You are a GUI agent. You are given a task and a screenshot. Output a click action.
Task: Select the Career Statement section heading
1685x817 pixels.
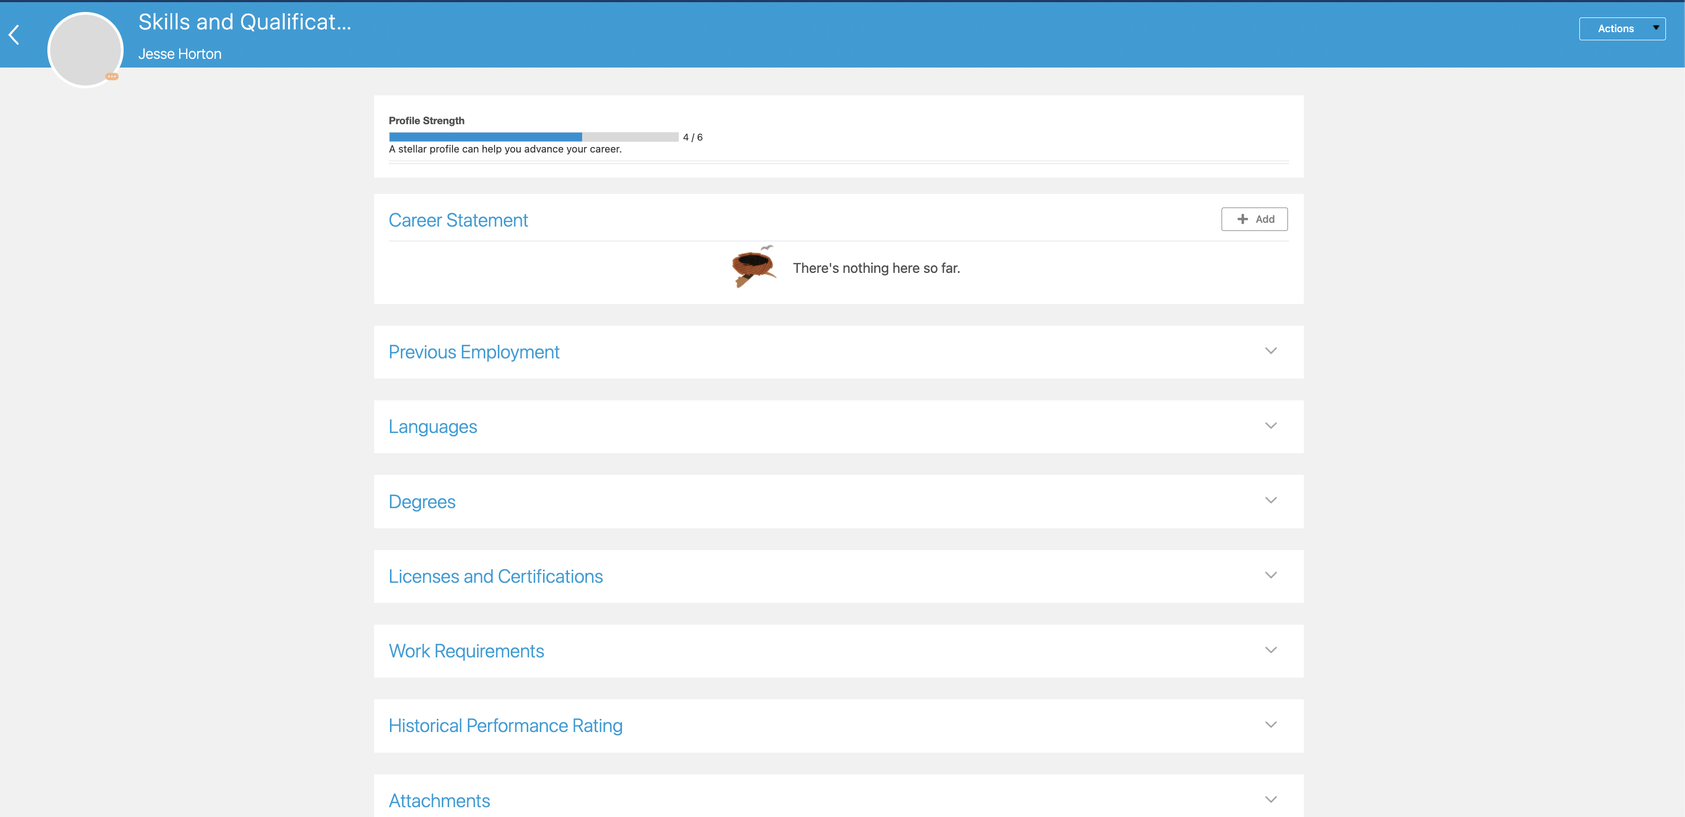pyautogui.click(x=458, y=220)
